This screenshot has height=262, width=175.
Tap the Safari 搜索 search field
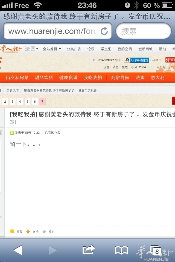(x=144, y=31)
